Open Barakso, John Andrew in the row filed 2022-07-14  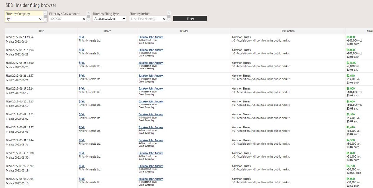[x=151, y=37]
